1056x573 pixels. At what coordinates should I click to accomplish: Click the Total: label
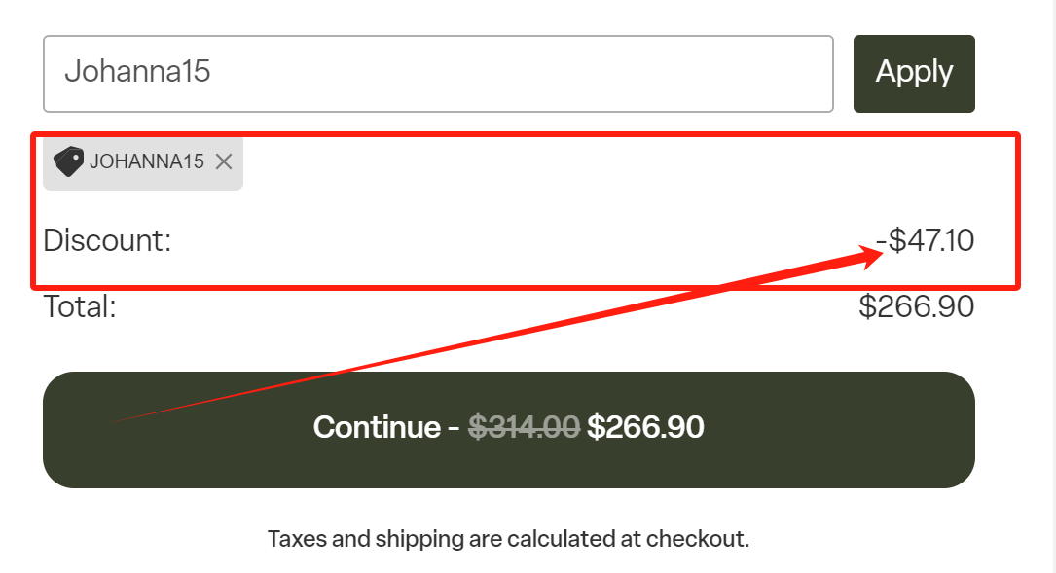[80, 307]
